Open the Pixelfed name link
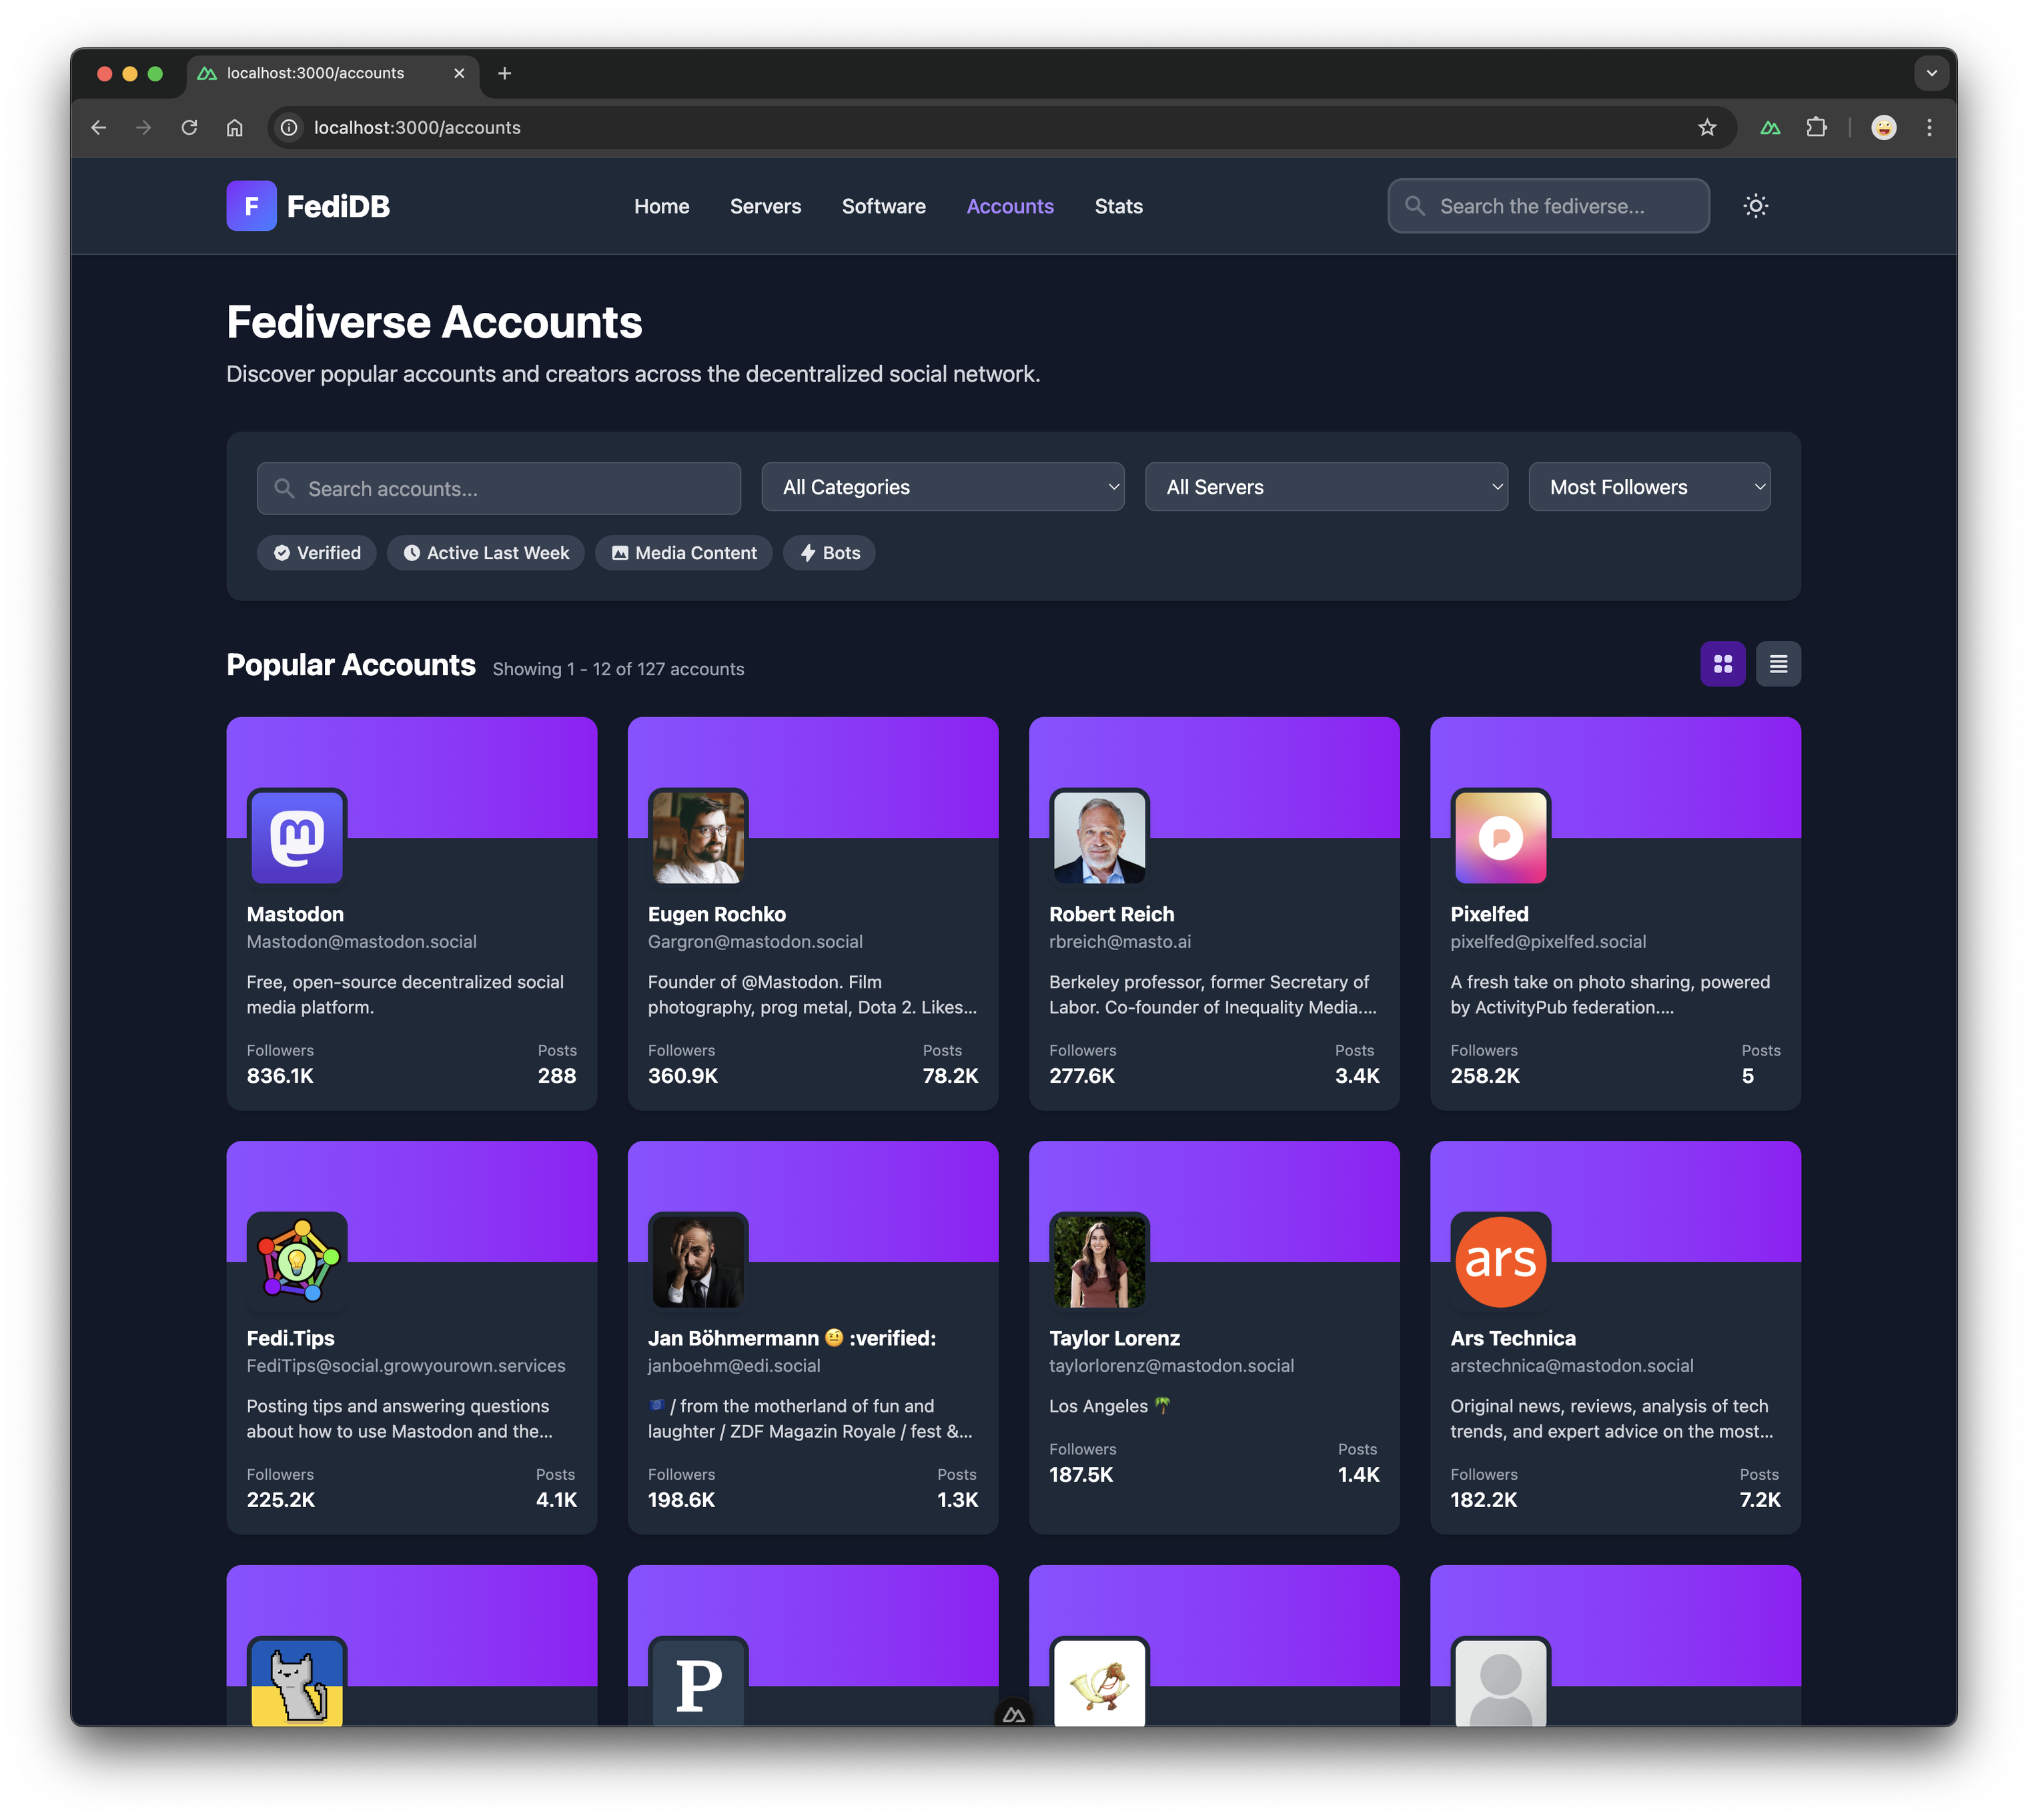The height and width of the screenshot is (1820, 2028). click(1489, 914)
